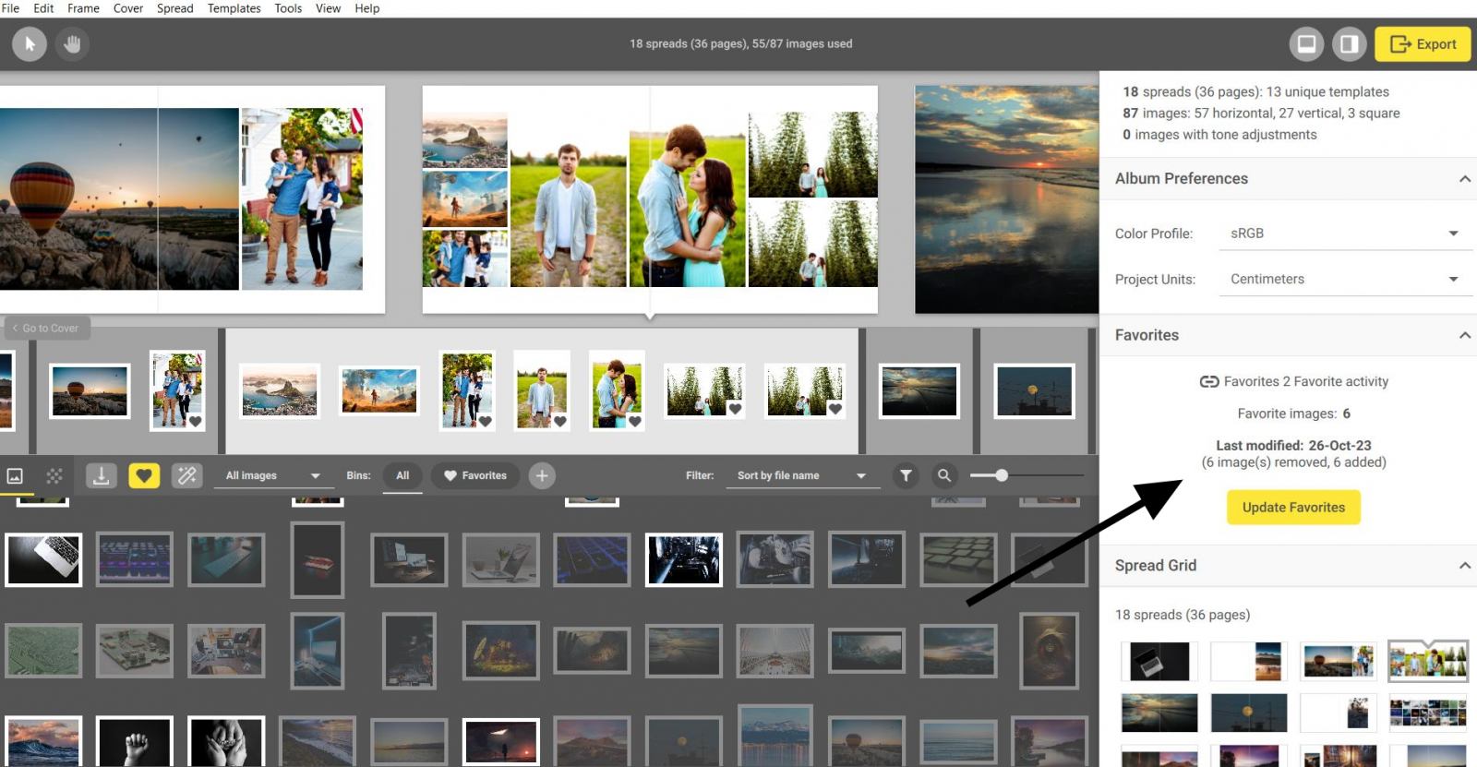Click the Update Favorites button
The height and width of the screenshot is (767, 1477).
point(1293,508)
